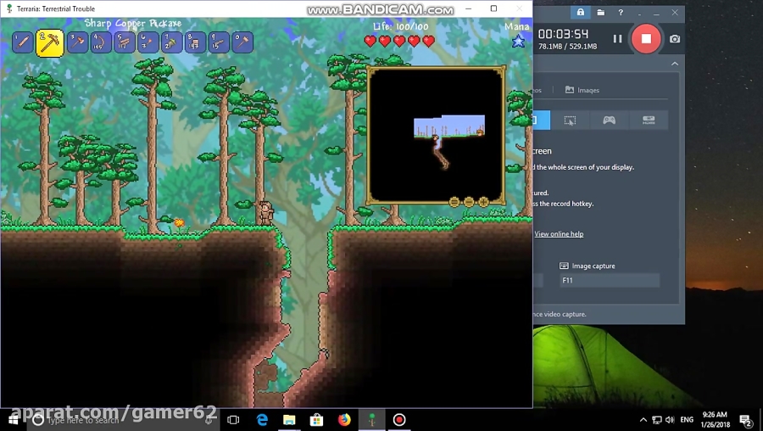This screenshot has width=763, height=431.
Task: Click the first life heart
Action: click(x=370, y=41)
